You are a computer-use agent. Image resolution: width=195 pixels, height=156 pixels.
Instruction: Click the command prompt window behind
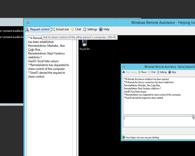pyautogui.click(x=12, y=65)
